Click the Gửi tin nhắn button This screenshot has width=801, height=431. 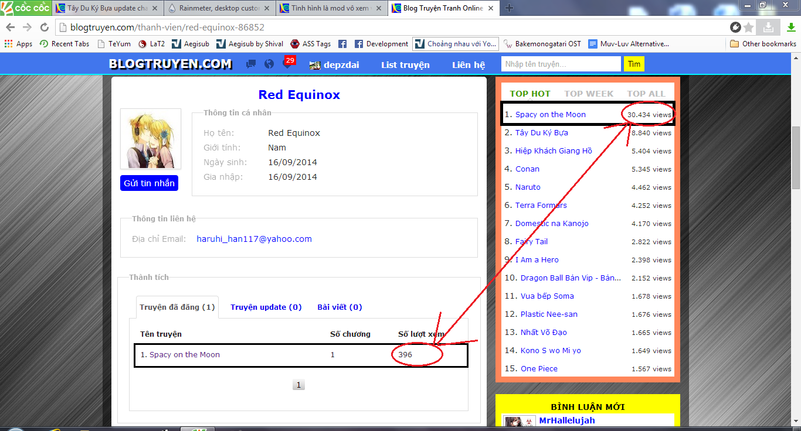click(x=149, y=183)
